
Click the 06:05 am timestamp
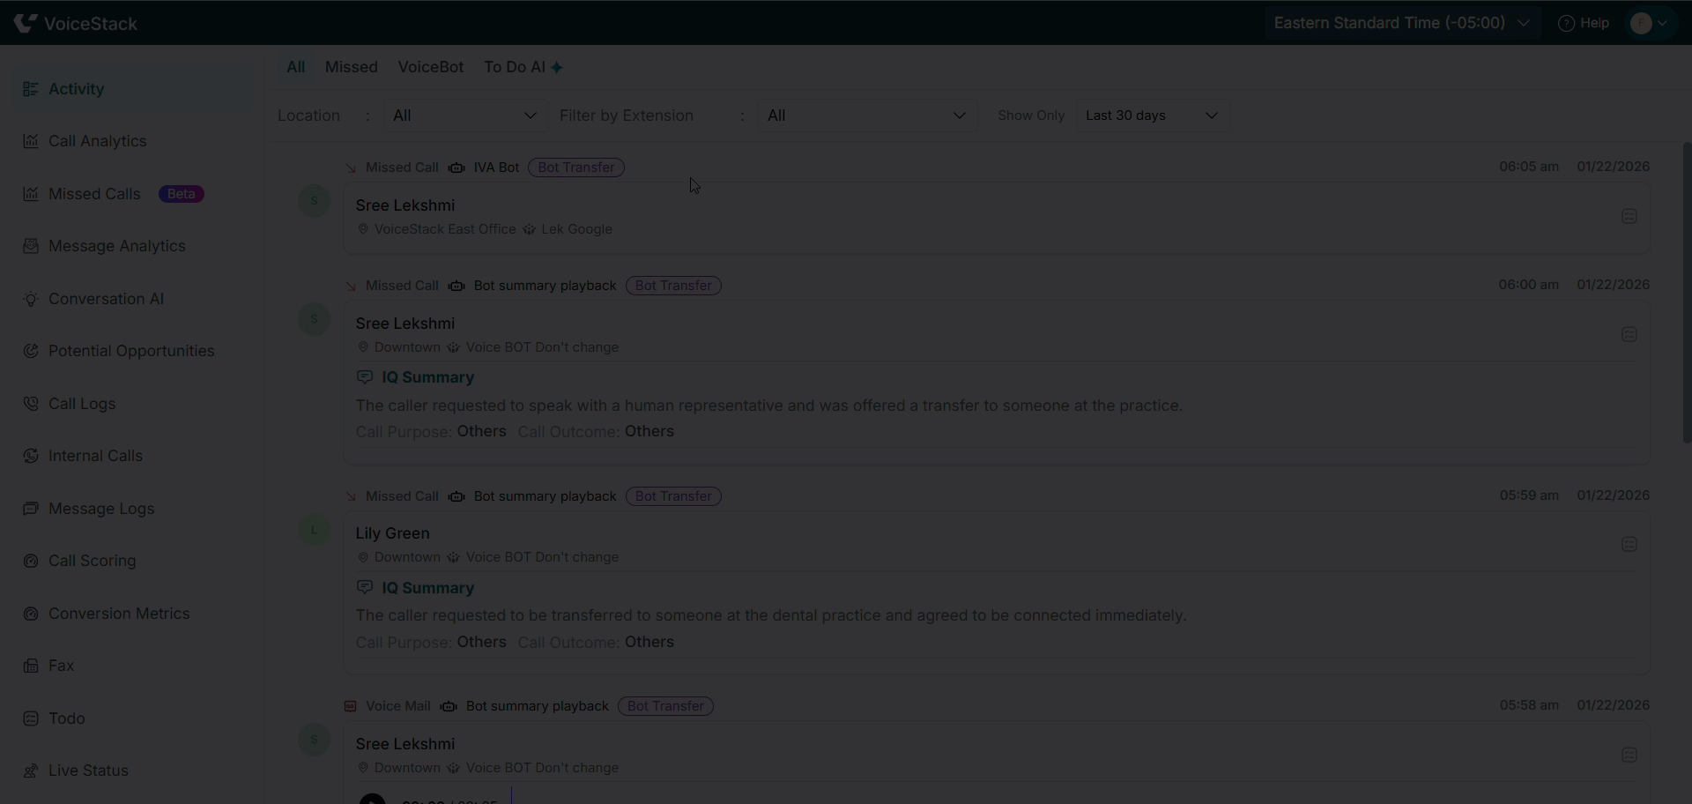click(x=1529, y=167)
